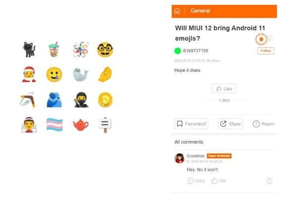Select the gold coin emoji
This screenshot has width=297, height=198.
point(105,100)
